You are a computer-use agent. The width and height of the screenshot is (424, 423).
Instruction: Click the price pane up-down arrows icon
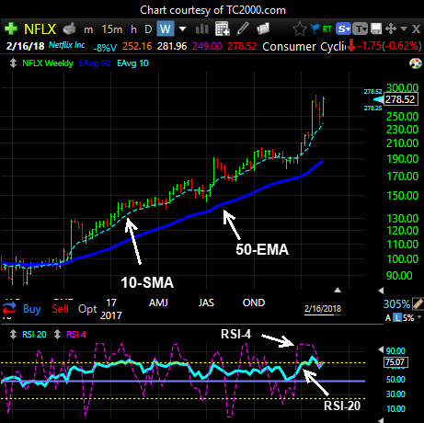pos(13,63)
